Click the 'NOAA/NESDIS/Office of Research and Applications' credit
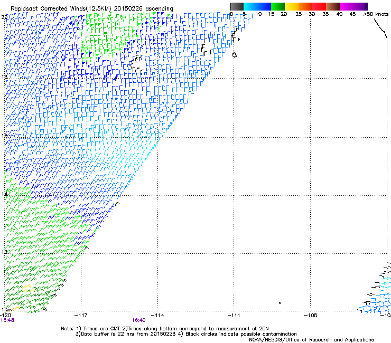This screenshot has width=391, height=343. [311, 340]
